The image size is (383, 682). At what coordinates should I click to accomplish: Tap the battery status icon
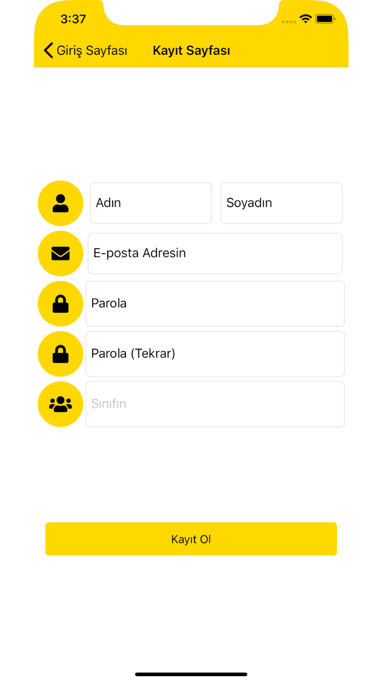[x=326, y=19]
